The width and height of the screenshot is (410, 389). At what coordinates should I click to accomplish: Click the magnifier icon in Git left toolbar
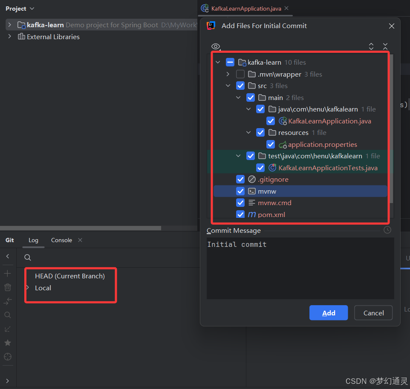pyautogui.click(x=8, y=315)
